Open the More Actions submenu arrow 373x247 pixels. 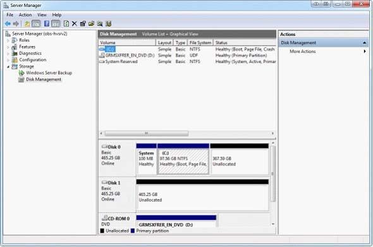click(365, 51)
